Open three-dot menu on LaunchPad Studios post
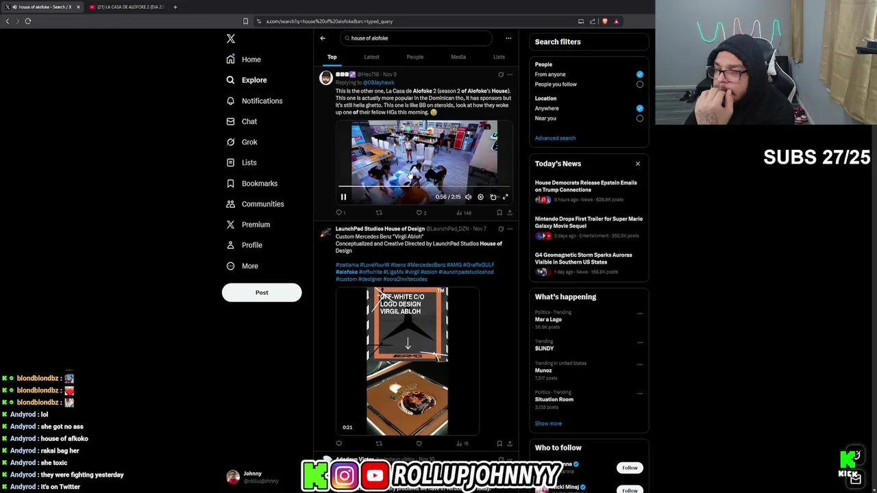This screenshot has width=877, height=493. click(510, 229)
